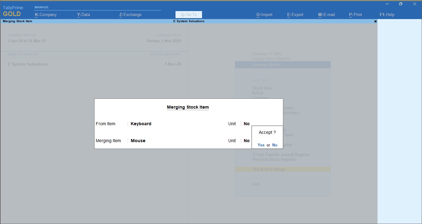The height and width of the screenshot is (224, 422).
Task: Click Quit in the Inventory Books menu
Action: (256, 184)
